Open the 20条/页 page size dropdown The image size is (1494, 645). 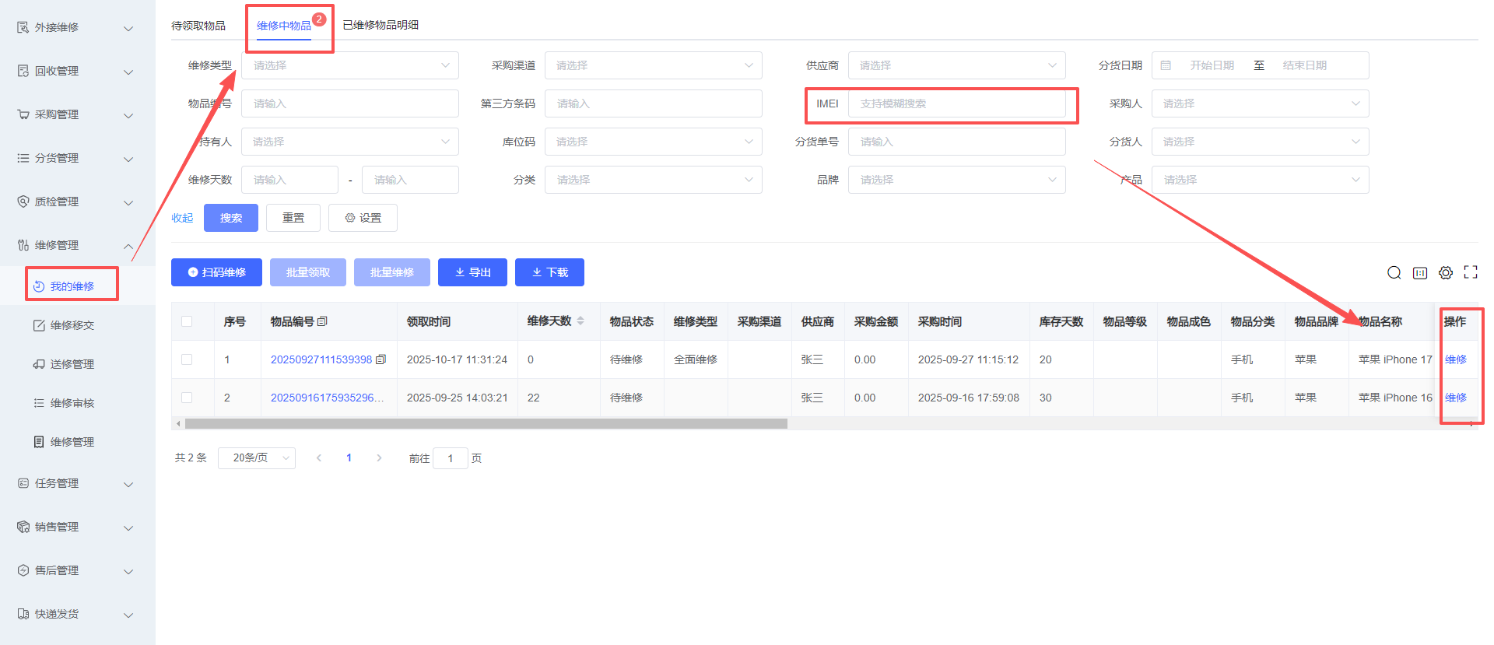(x=256, y=458)
